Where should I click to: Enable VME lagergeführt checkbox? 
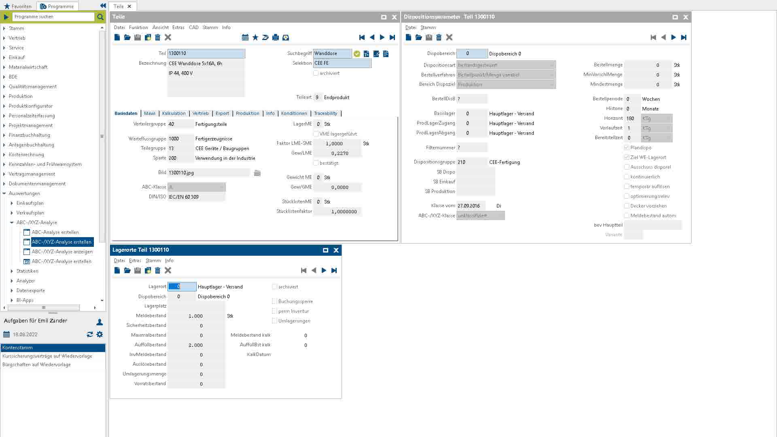click(316, 134)
